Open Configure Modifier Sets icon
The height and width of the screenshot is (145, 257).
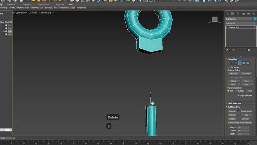tap(249, 50)
